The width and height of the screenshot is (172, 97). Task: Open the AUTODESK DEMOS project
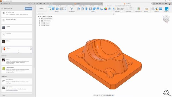(17, 21)
